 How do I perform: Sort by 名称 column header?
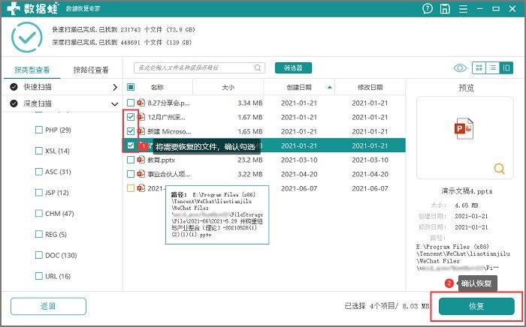(x=156, y=87)
